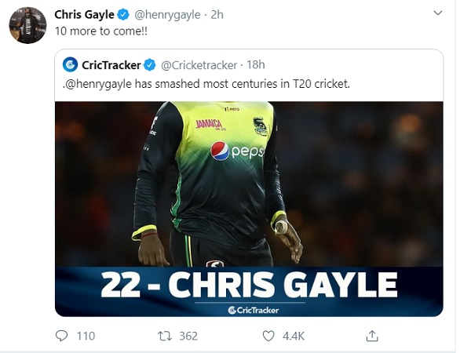The image size is (471, 353).
Task: Click the 362 retweets count
Action: coord(188,336)
